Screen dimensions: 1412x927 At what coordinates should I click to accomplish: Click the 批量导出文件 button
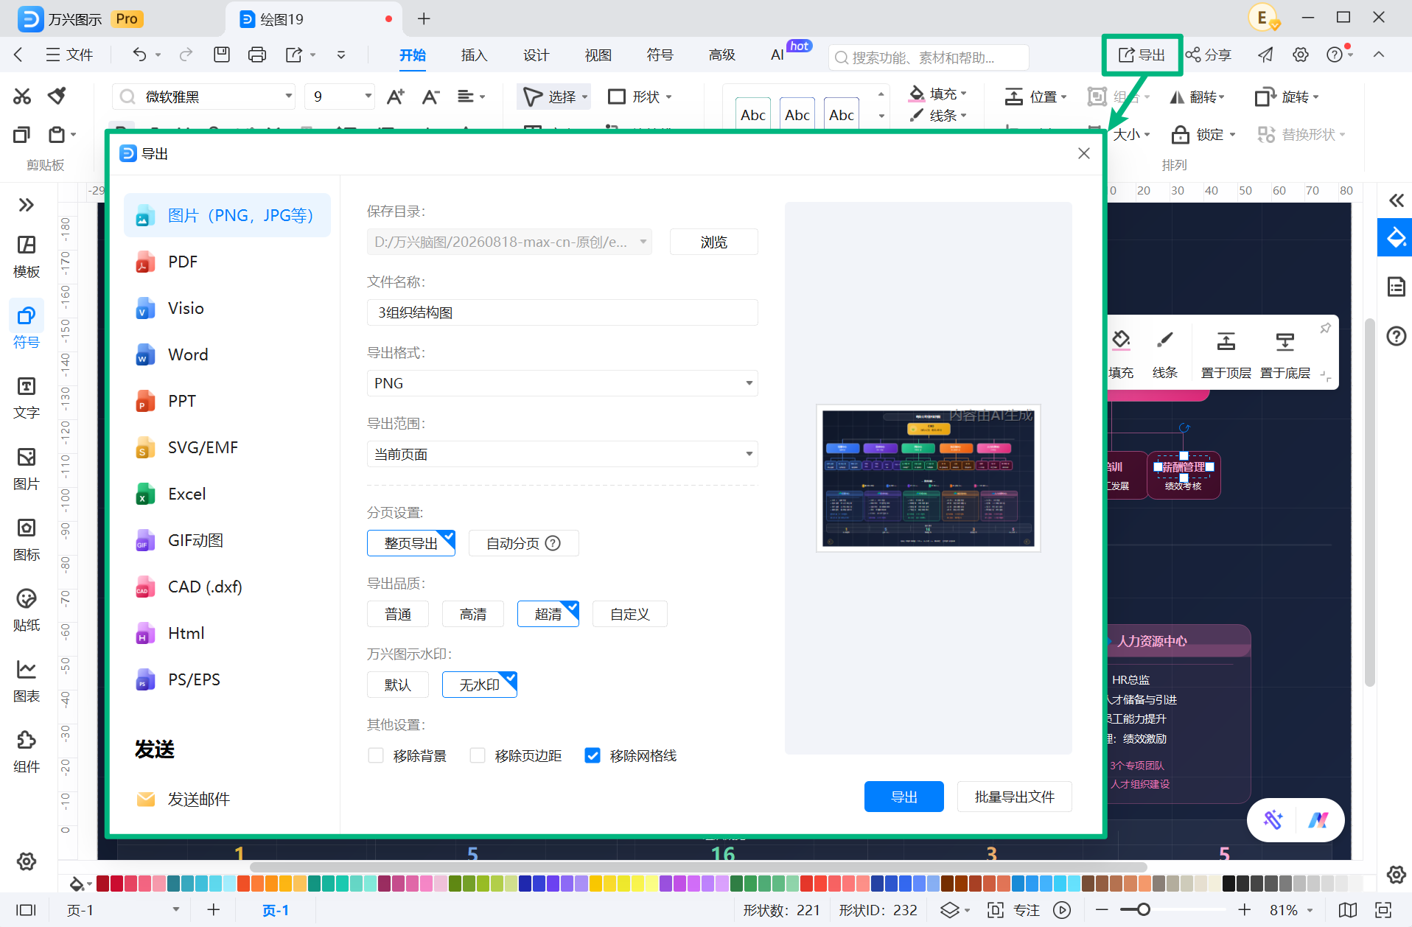click(x=1015, y=797)
